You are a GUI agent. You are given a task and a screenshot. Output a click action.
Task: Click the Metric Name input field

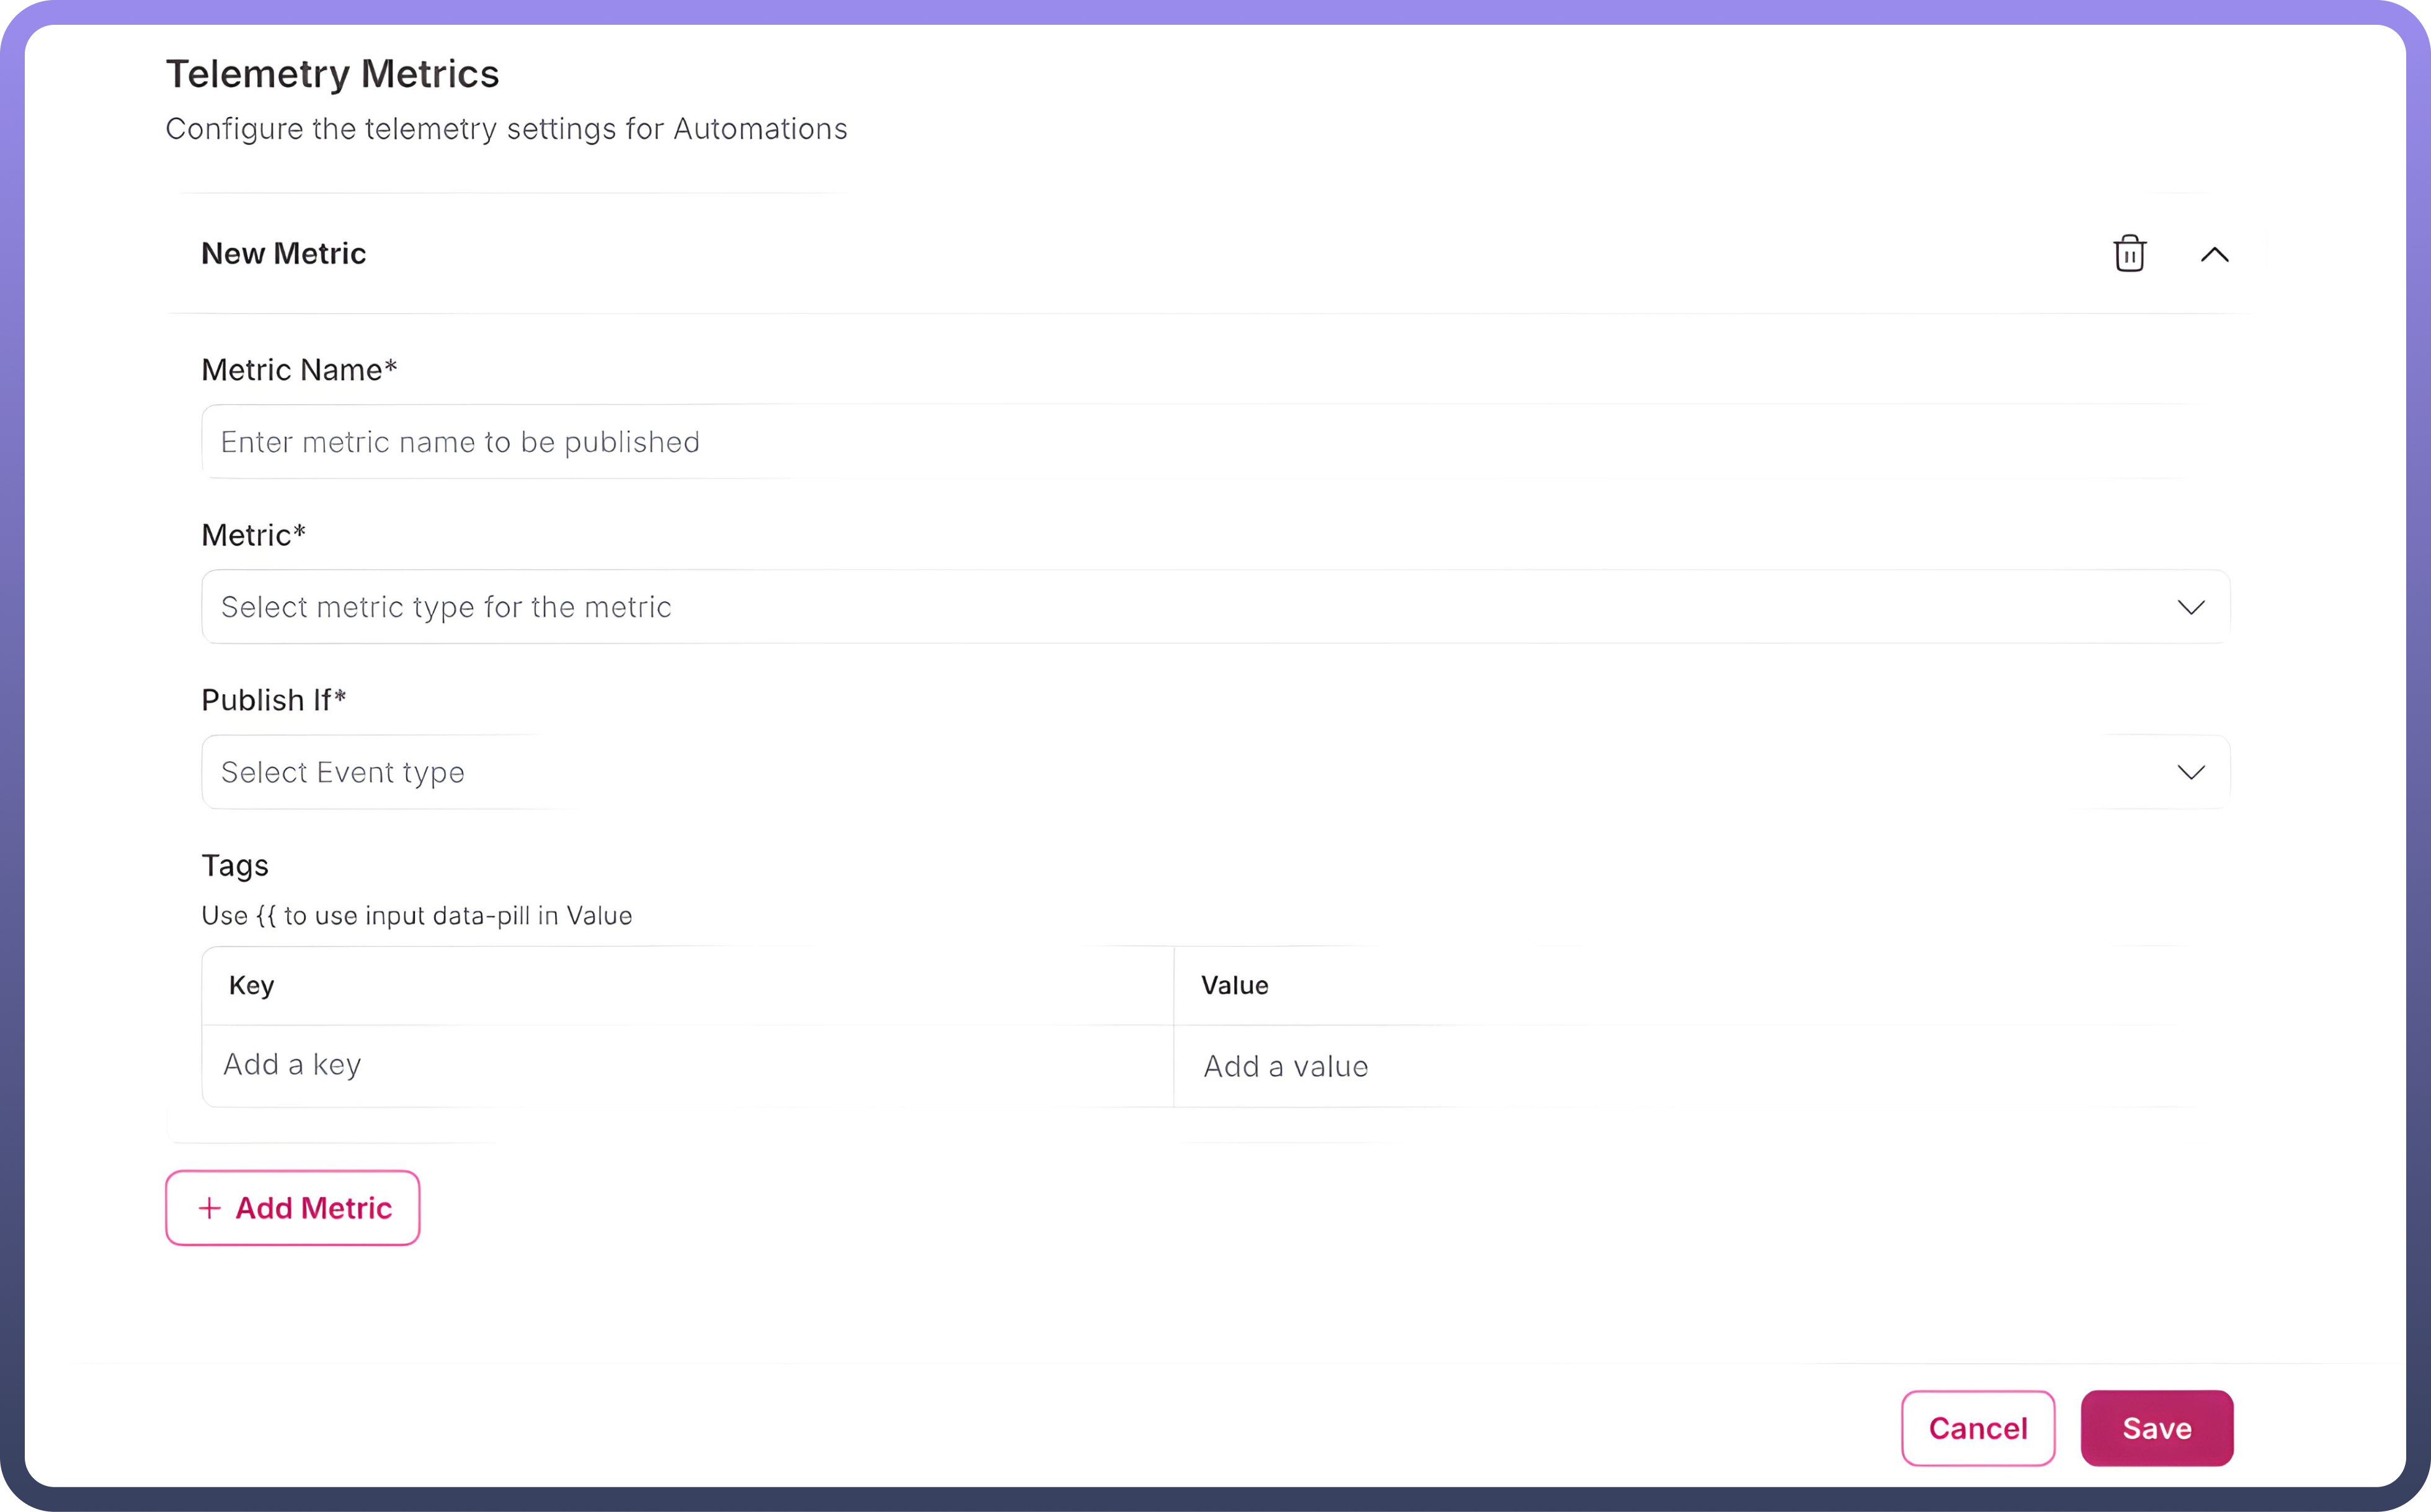click(1201, 441)
